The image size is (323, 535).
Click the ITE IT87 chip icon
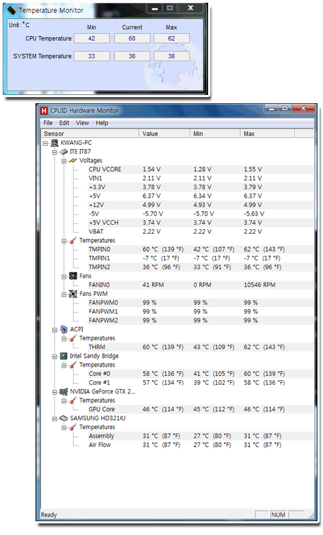click(x=64, y=152)
